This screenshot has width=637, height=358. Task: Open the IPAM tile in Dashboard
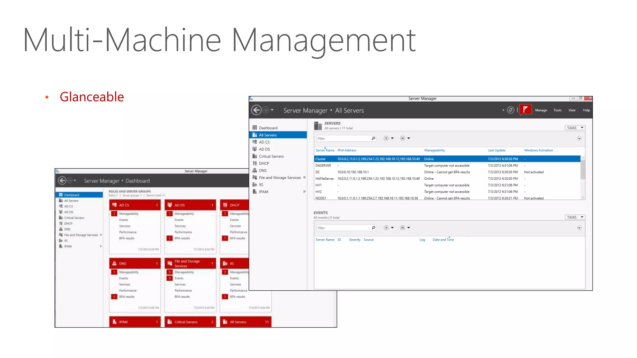[x=135, y=322]
